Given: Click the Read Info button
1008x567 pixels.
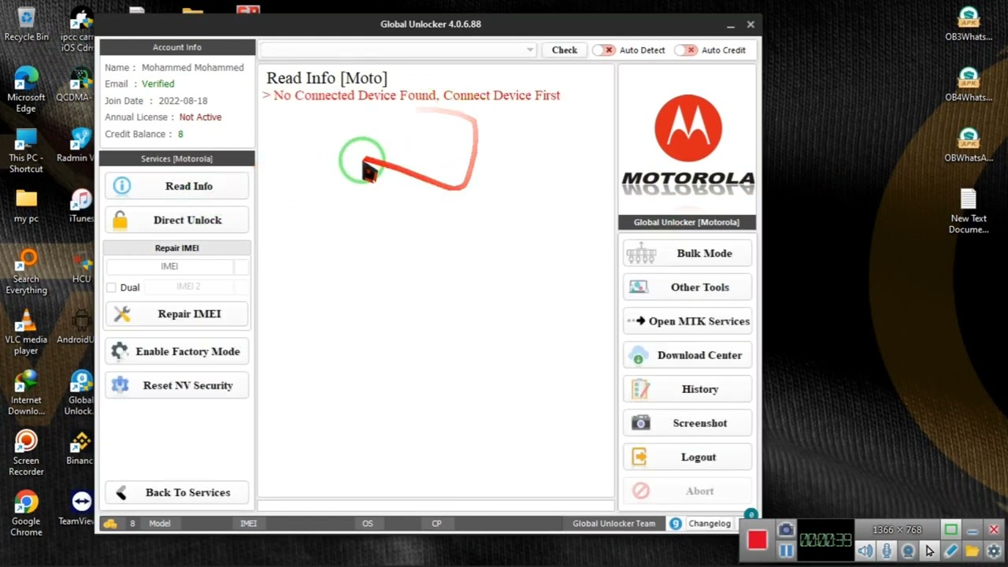Looking at the screenshot, I should [x=176, y=186].
